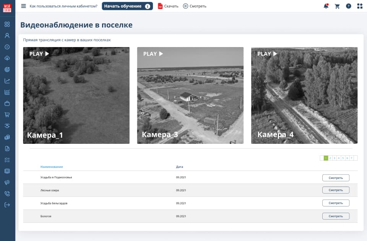Click the help question mark icon

click(348, 6)
